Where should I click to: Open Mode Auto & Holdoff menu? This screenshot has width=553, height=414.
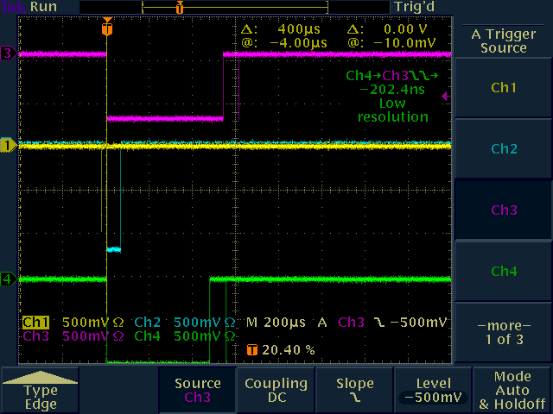[512, 390]
